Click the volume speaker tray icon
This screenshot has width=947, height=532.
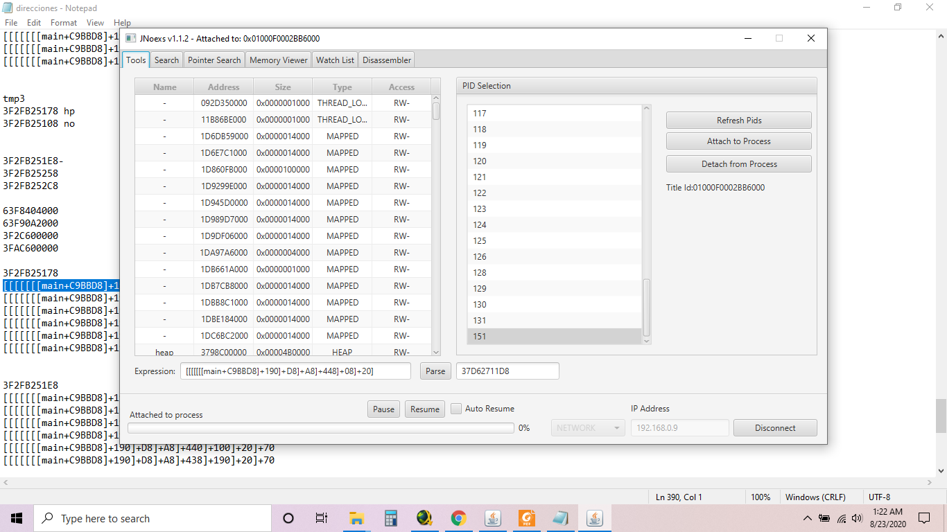857,518
